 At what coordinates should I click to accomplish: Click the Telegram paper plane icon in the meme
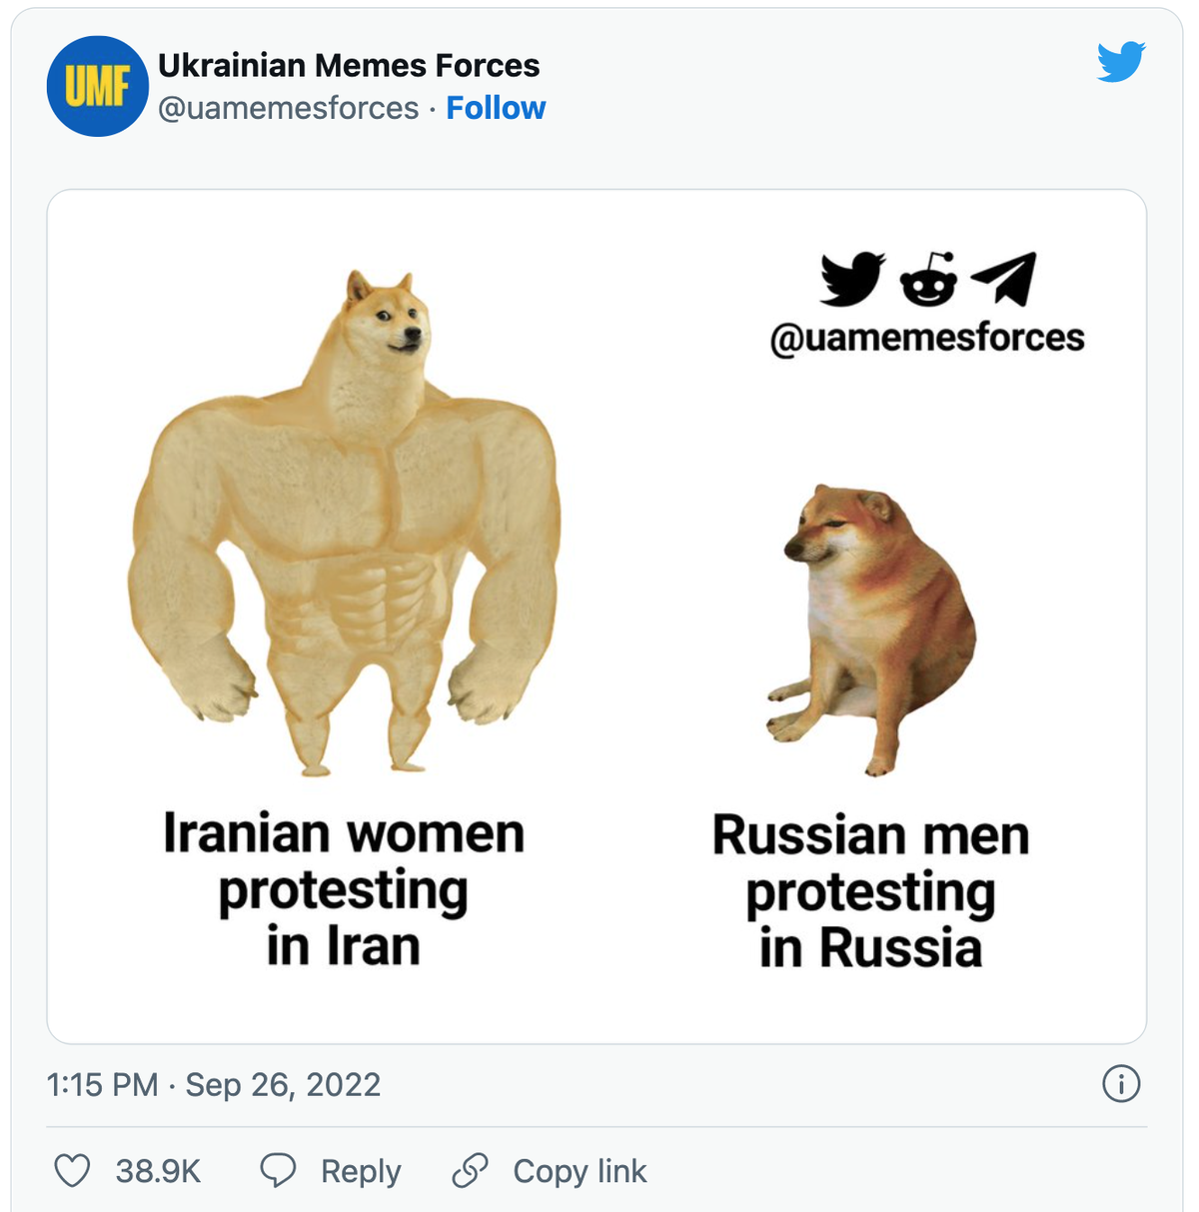point(1003,279)
